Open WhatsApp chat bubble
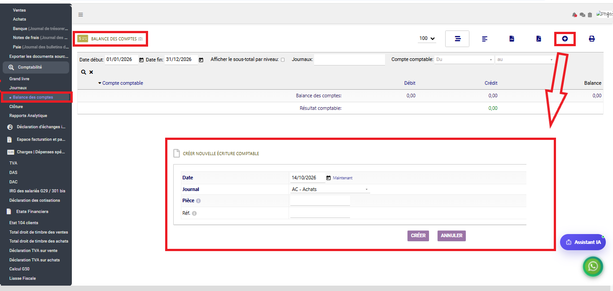613x291 pixels. 593,267
